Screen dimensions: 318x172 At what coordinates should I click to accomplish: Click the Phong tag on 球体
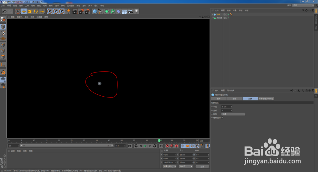pos(231,15)
